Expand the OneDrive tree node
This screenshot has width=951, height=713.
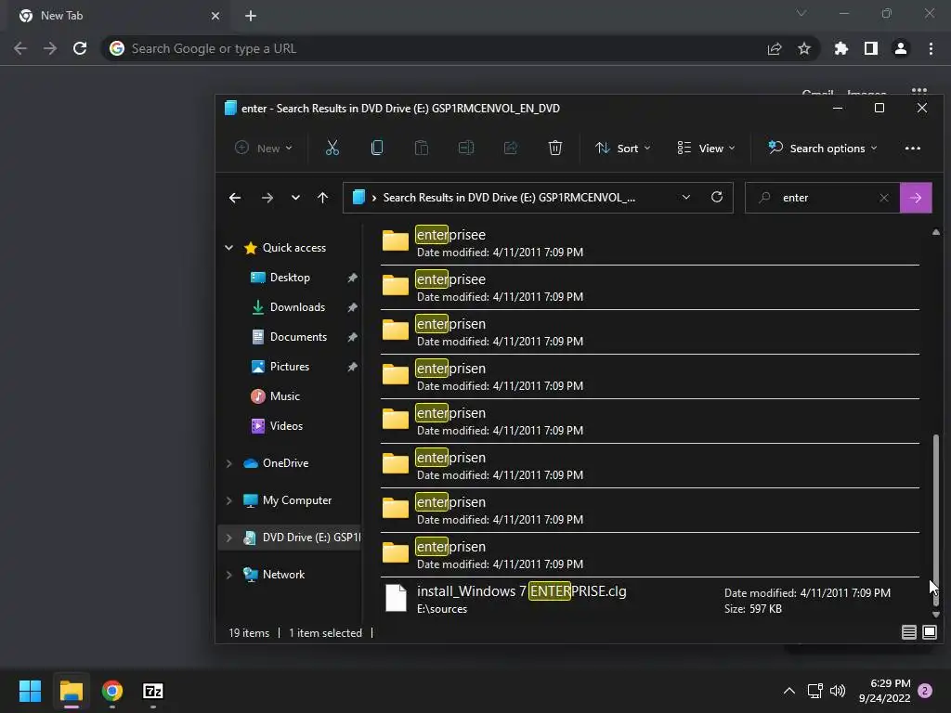(228, 463)
